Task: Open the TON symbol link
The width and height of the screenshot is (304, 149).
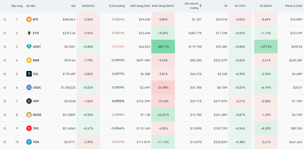Action: [x=36, y=142]
